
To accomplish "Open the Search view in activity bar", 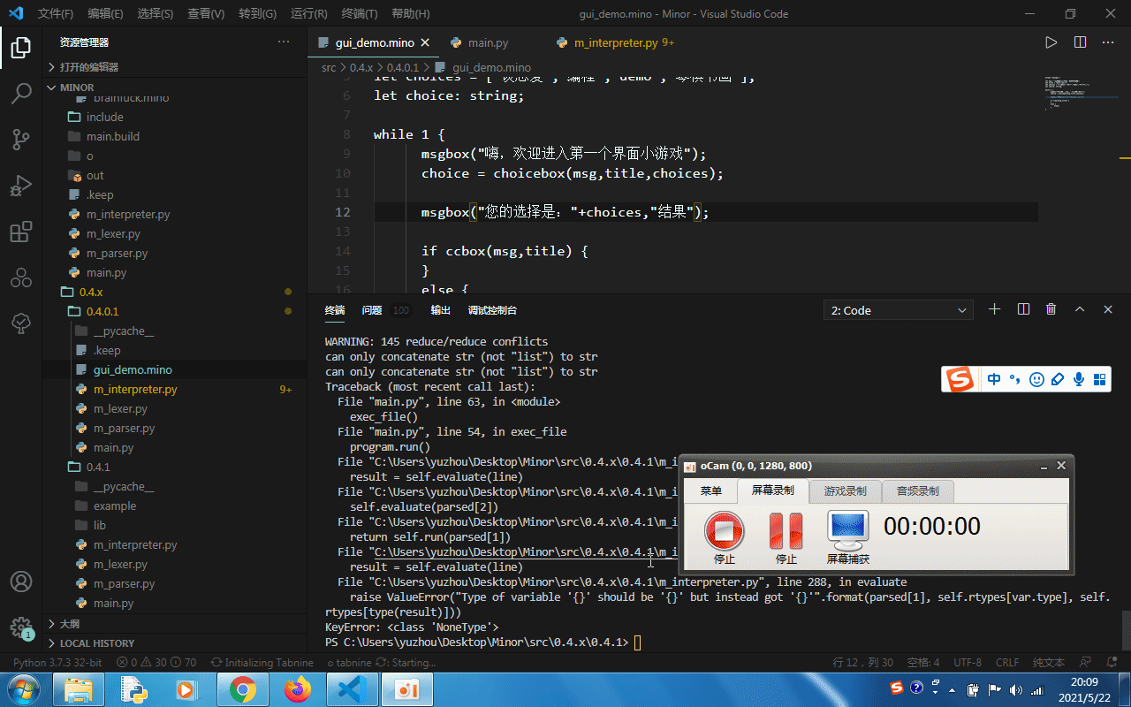I will (21, 94).
